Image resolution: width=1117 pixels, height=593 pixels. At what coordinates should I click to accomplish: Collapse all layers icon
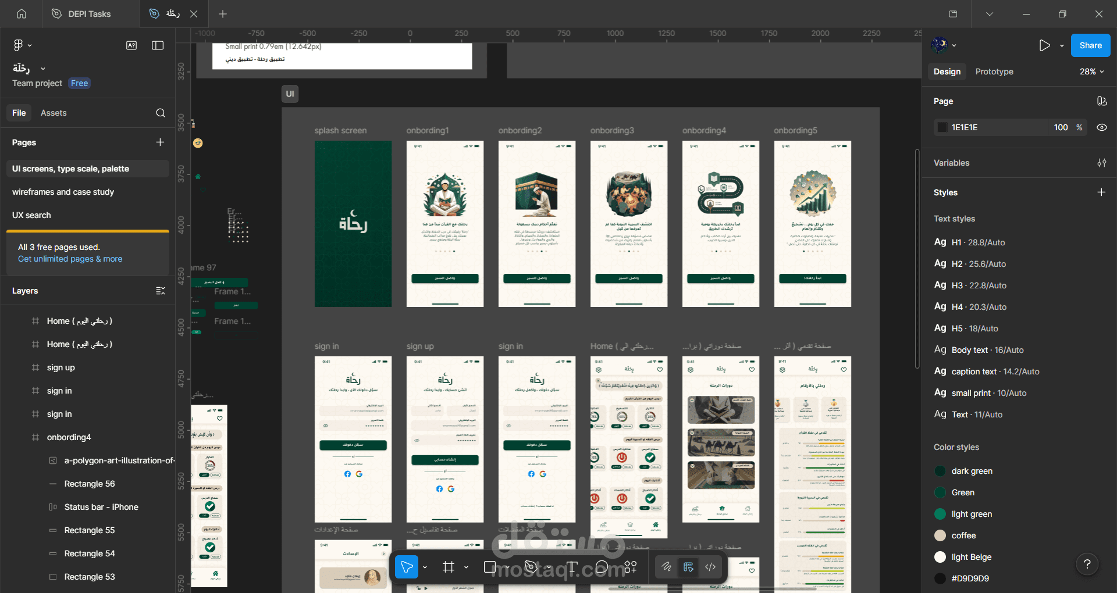[x=161, y=291]
